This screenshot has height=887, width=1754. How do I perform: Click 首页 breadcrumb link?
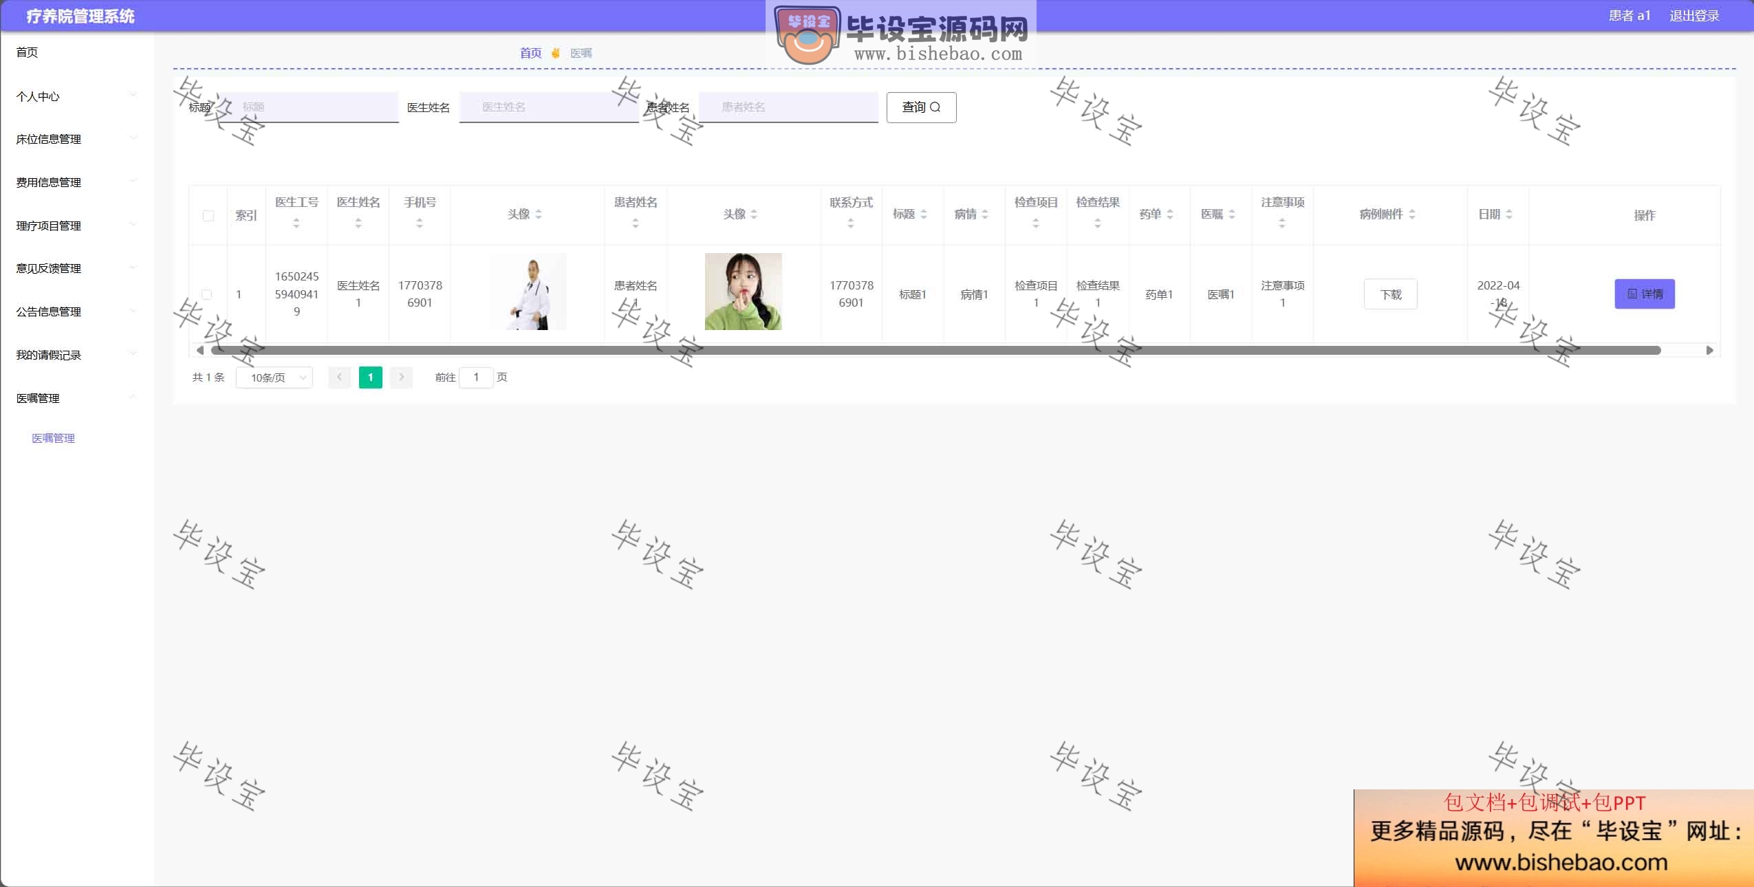pos(530,53)
